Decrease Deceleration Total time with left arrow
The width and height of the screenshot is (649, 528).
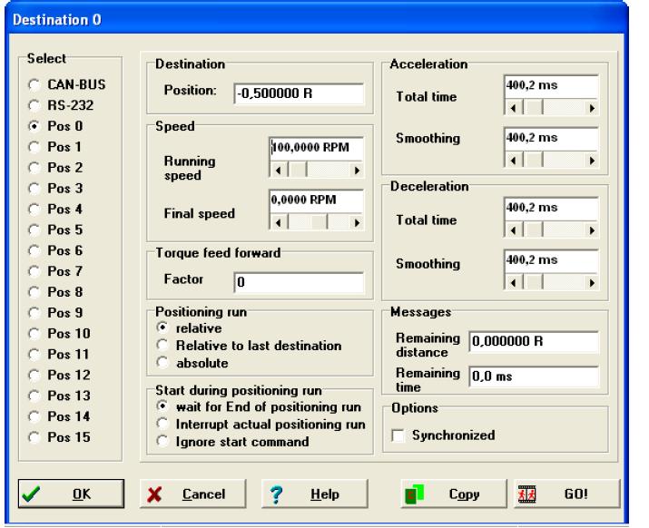pos(514,230)
